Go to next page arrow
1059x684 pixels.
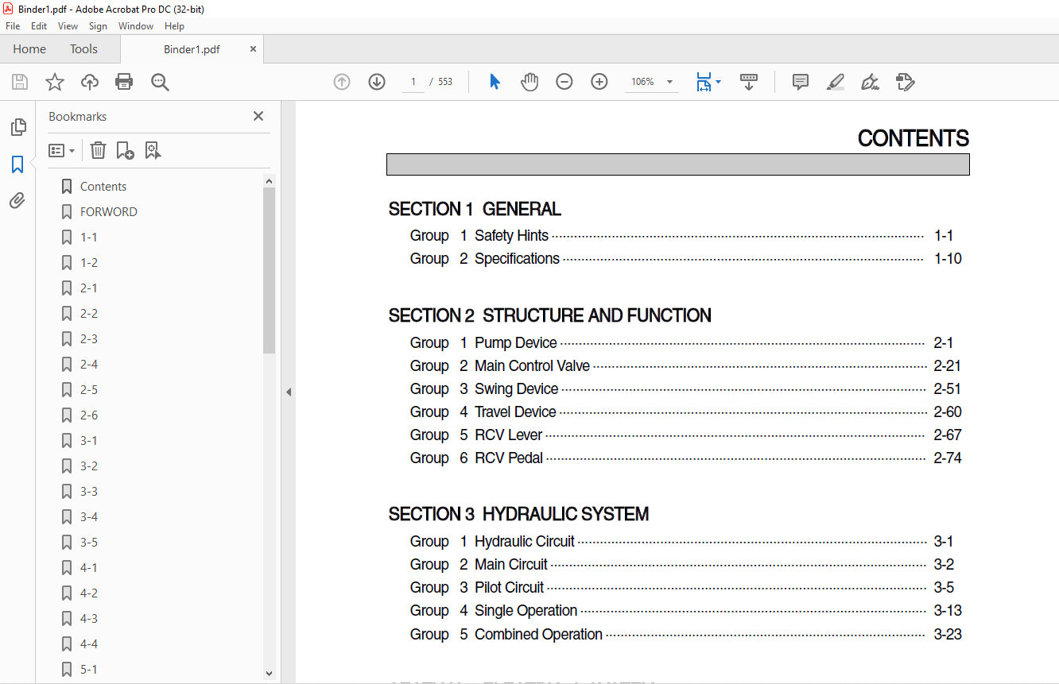click(377, 82)
